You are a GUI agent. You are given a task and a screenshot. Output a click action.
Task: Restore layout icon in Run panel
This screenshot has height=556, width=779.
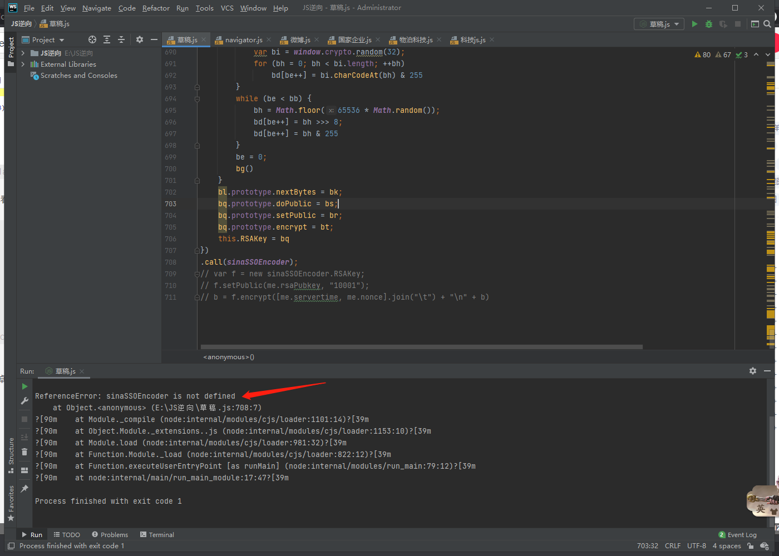point(24,470)
